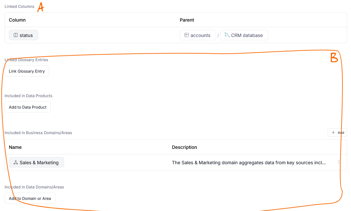351x211 pixels.
Task: Open the accounts parent table label
Action: [200, 35]
